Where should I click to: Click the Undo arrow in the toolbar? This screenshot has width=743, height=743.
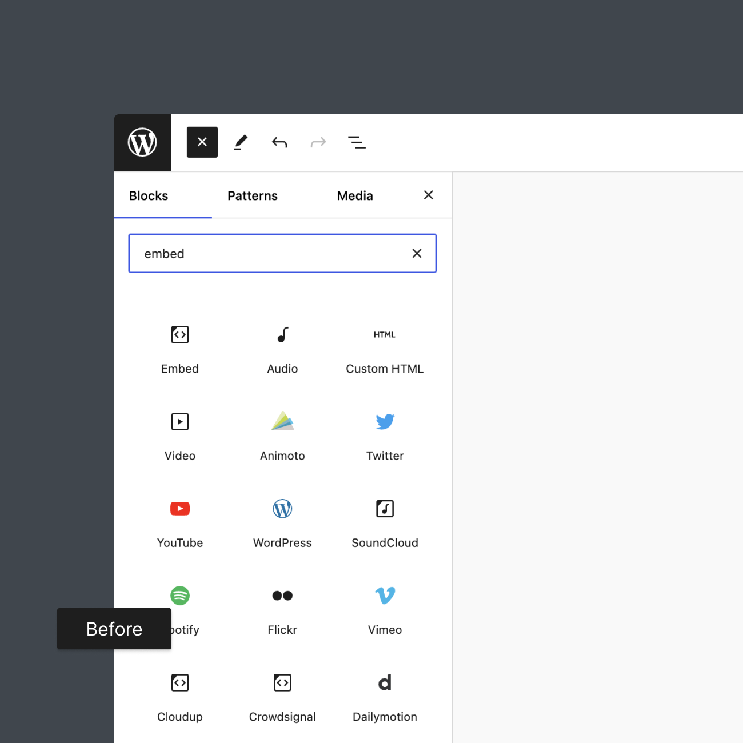(279, 142)
